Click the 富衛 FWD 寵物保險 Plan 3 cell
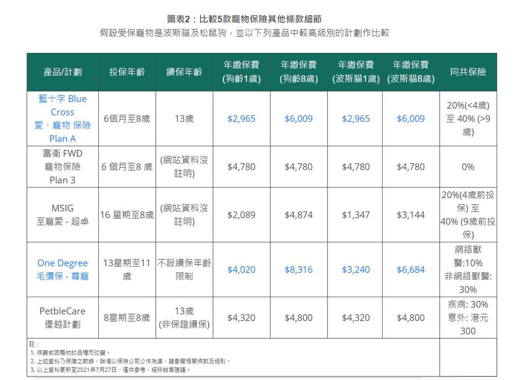 pyautogui.click(x=63, y=167)
